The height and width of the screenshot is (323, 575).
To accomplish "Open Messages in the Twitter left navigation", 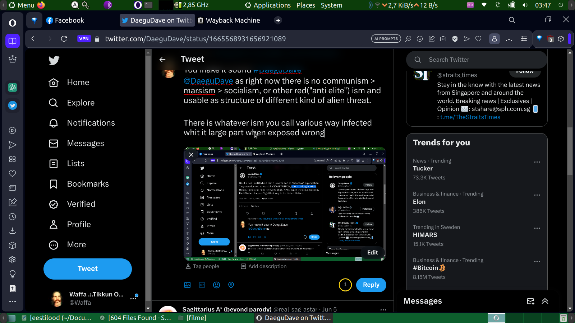I will [x=77, y=144].
